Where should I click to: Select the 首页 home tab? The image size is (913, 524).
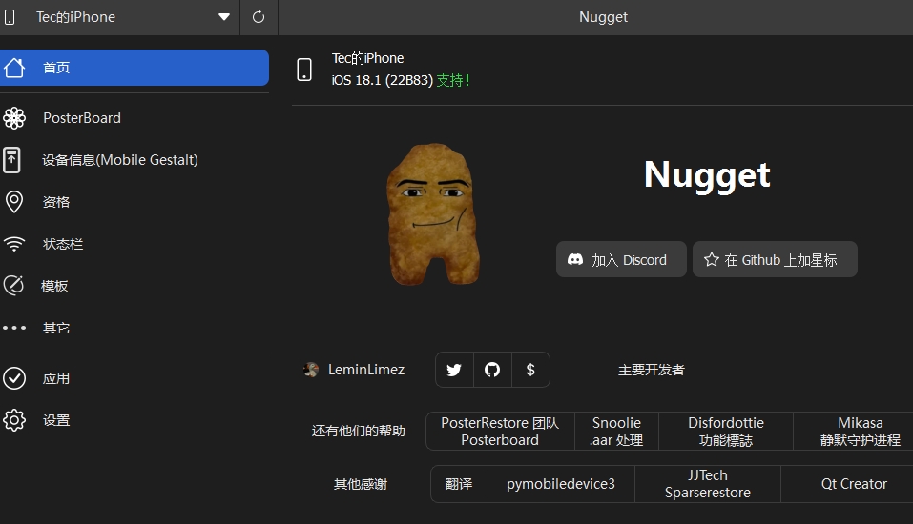[x=135, y=68]
